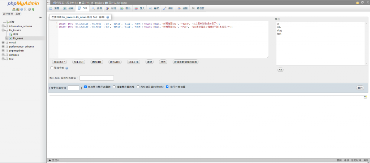Click the INSERT query template button

point(96,62)
